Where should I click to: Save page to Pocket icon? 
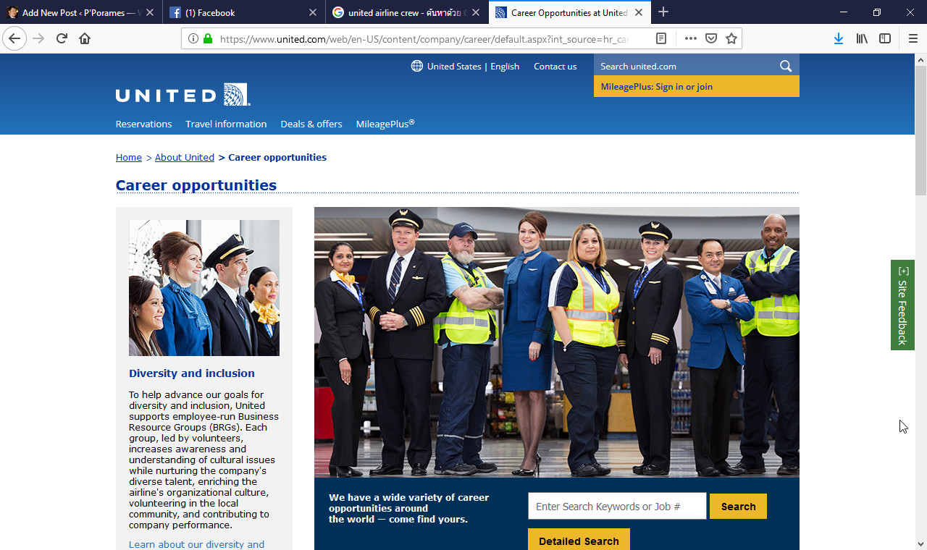(x=711, y=38)
